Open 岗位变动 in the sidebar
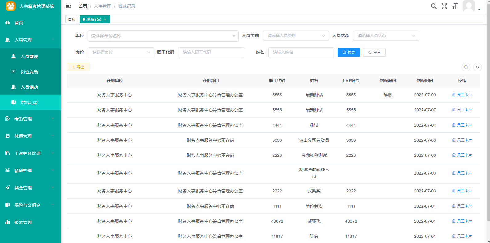Screen dimensions: 490x243 (30, 72)
